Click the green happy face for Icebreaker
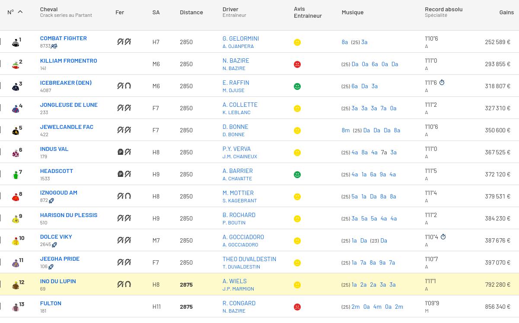Viewport: 519px width, 323px height. coord(297,86)
